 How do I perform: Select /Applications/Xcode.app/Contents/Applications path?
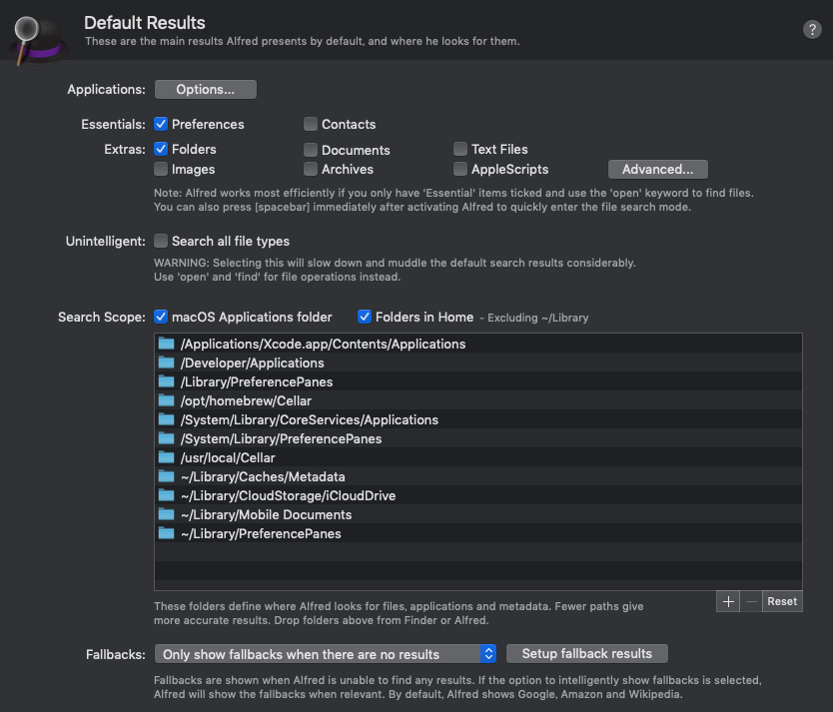click(x=323, y=345)
